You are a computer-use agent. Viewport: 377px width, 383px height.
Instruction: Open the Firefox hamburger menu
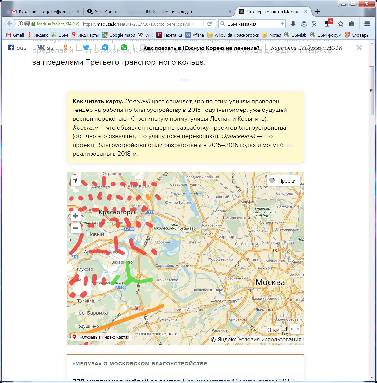click(x=367, y=24)
